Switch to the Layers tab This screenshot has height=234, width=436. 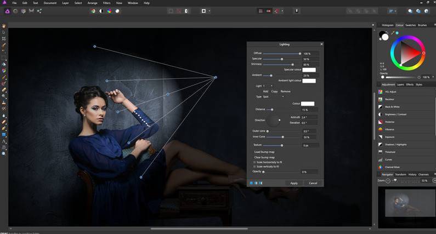click(401, 84)
